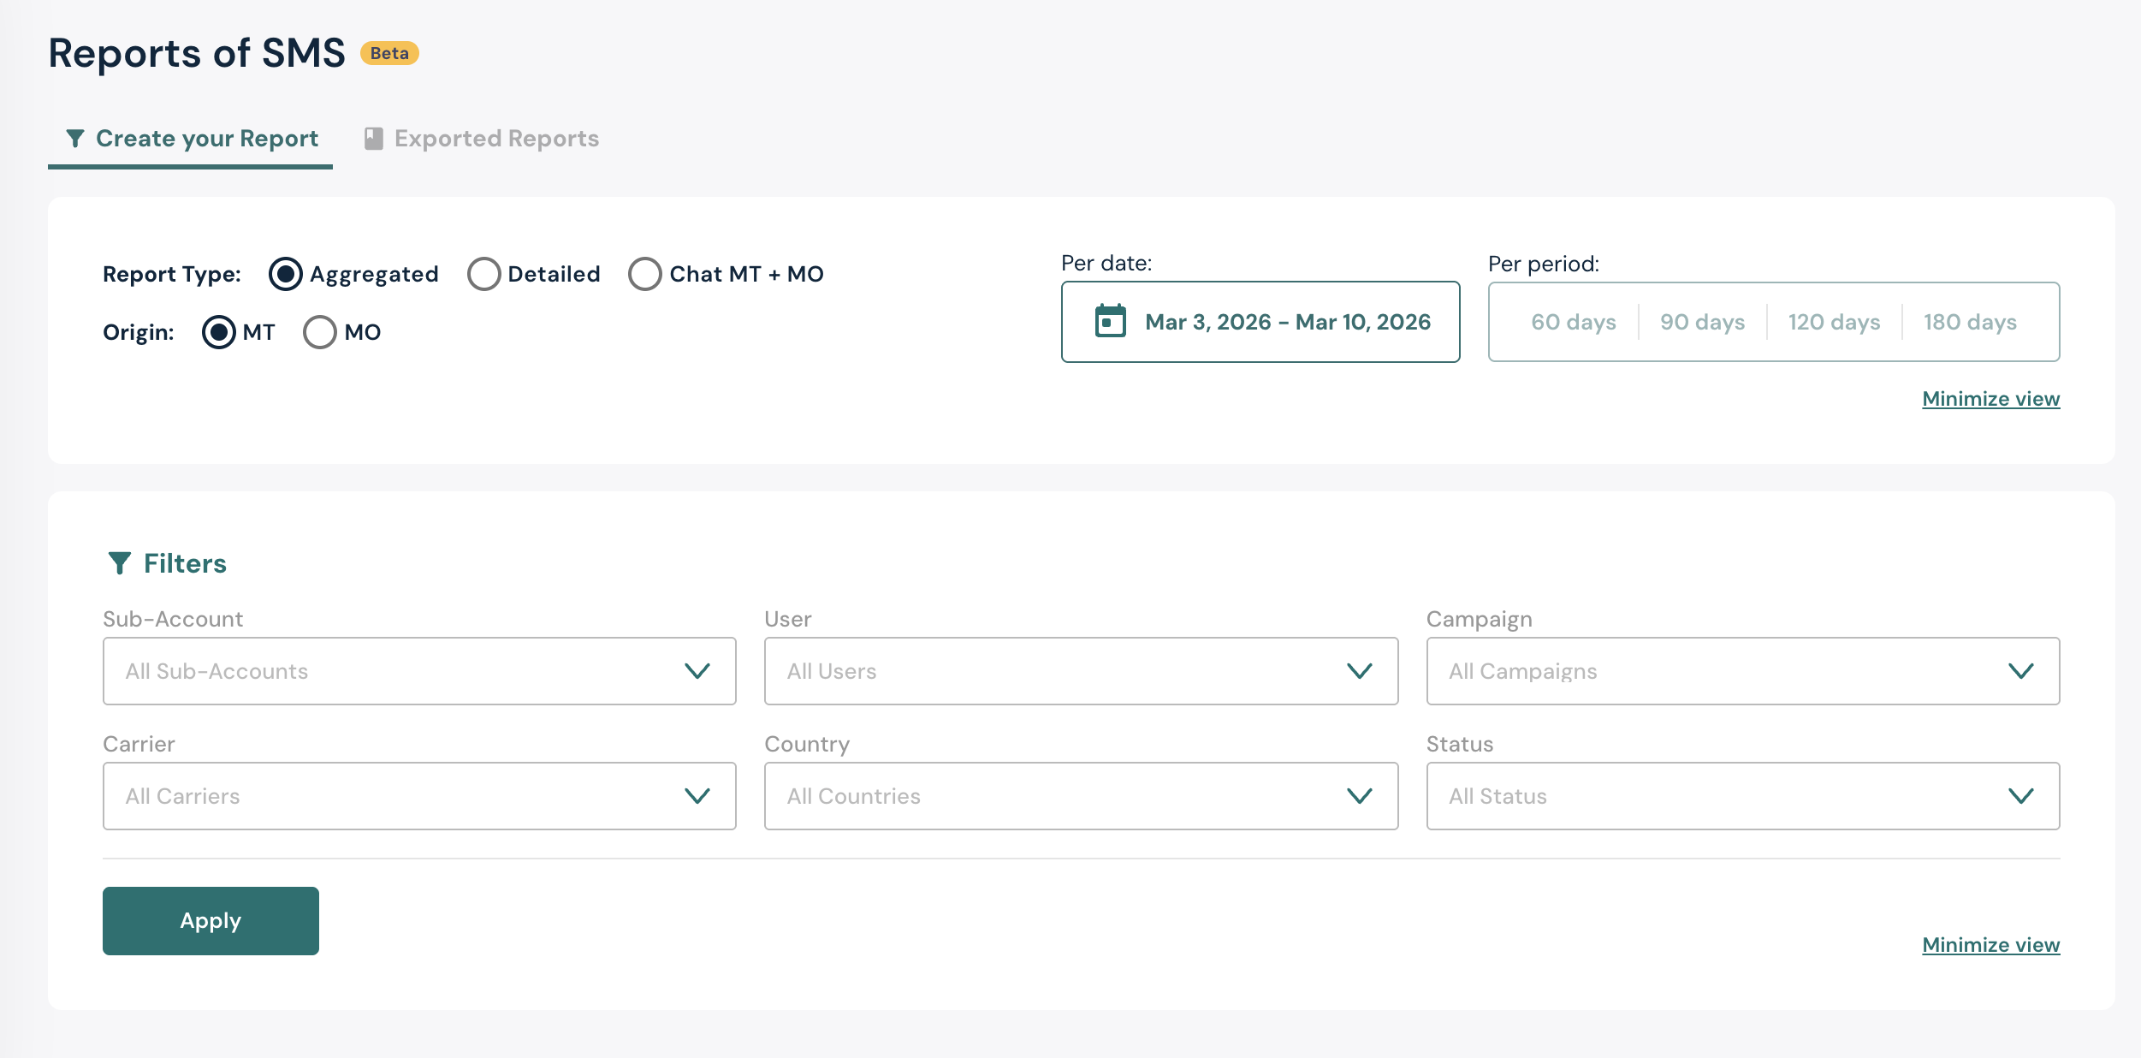The image size is (2141, 1058).
Task: Select the Detailed report type
Action: [x=484, y=274]
